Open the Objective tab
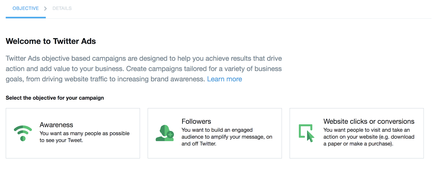The height and width of the screenshot is (173, 433). coord(26,8)
